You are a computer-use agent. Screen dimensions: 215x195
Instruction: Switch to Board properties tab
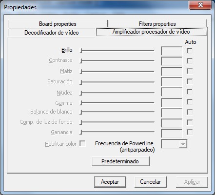(58, 24)
